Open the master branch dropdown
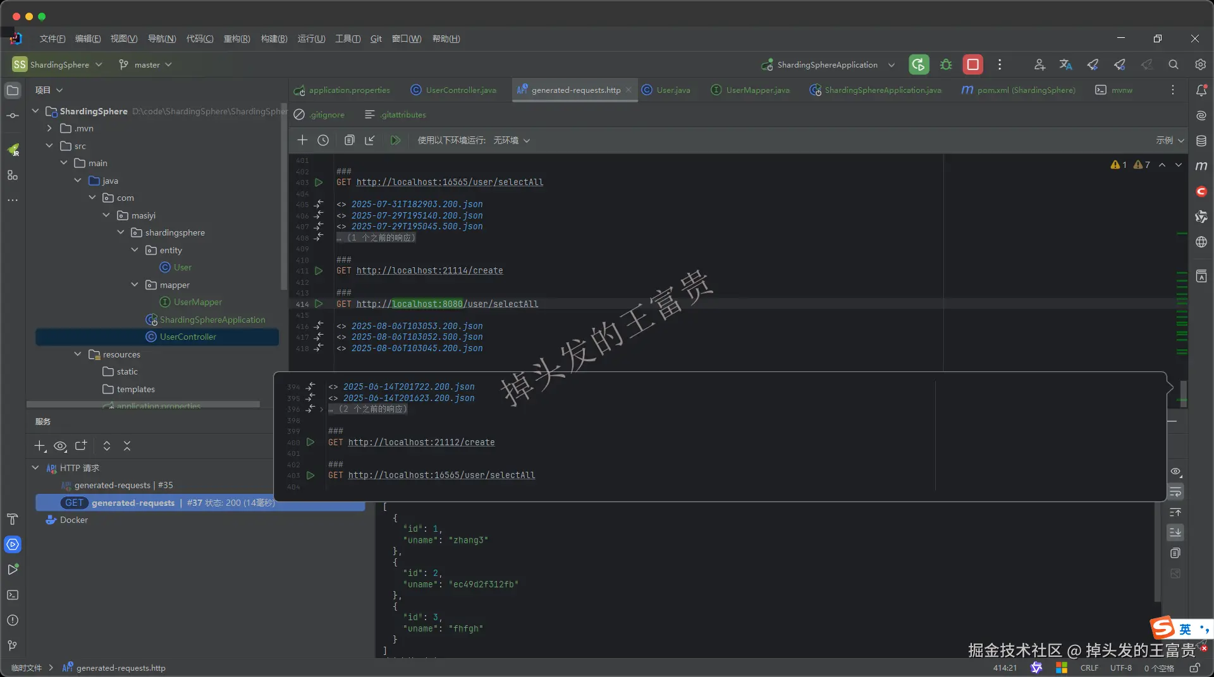The width and height of the screenshot is (1214, 677). [x=145, y=64]
